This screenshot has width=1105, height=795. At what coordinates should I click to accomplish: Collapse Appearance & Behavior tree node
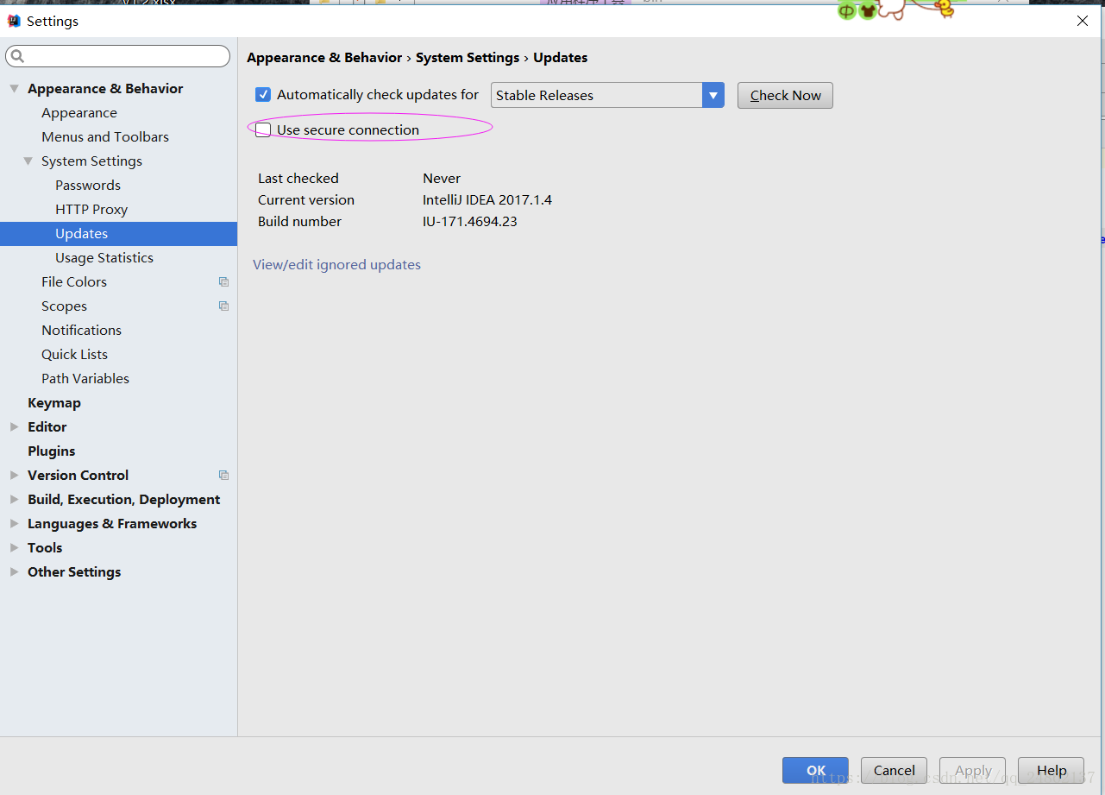click(x=15, y=89)
